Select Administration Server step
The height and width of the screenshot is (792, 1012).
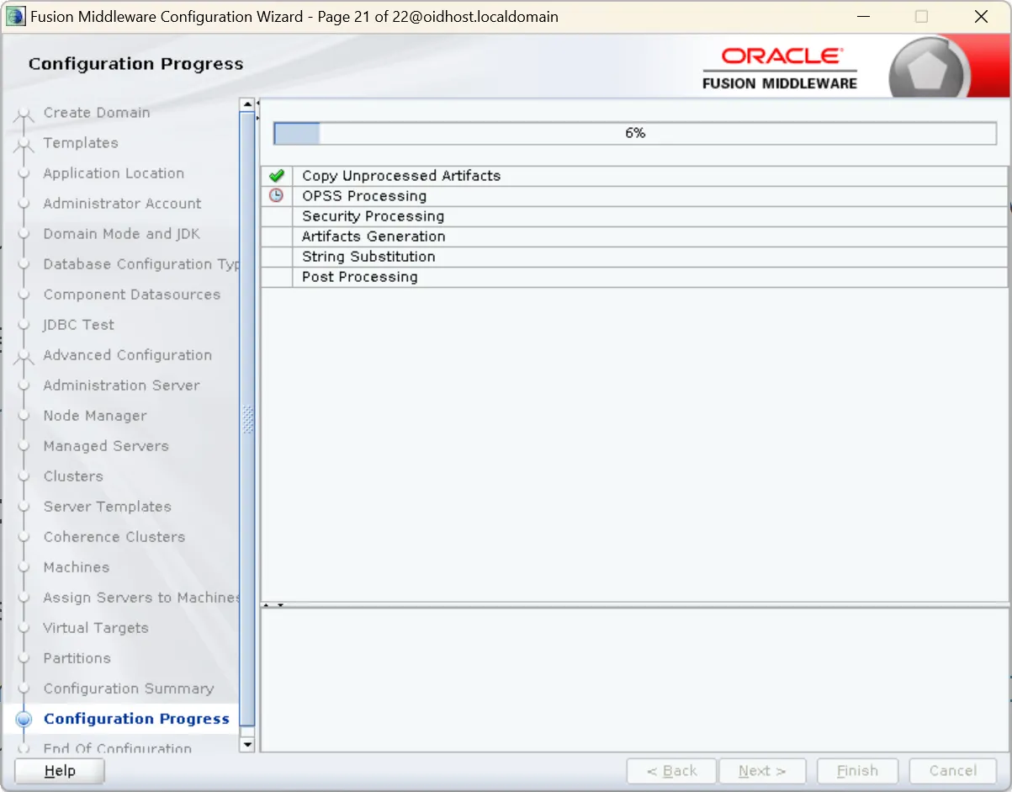pos(122,385)
